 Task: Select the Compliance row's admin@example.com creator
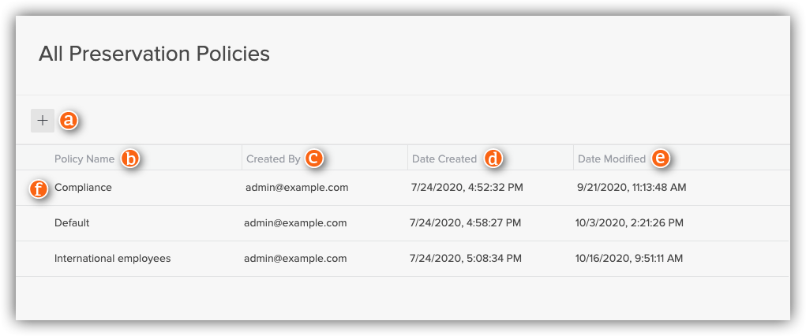click(x=297, y=188)
